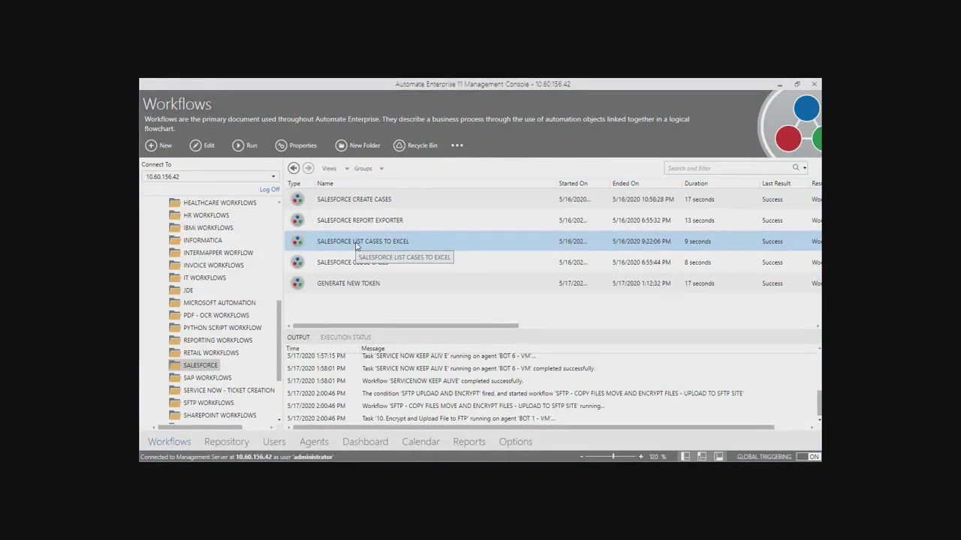Screen dimensions: 961x540
Task: Go forward with the right arrow button
Action: click(308, 168)
